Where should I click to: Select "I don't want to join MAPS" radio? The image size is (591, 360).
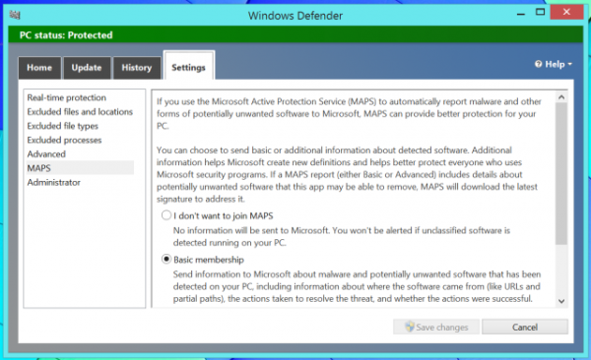pyautogui.click(x=166, y=215)
